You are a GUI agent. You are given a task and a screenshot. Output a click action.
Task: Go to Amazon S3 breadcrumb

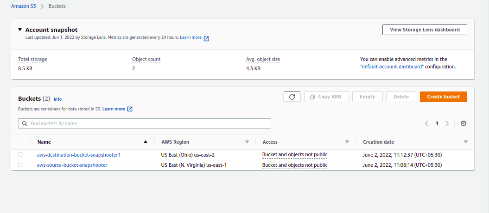point(23,7)
